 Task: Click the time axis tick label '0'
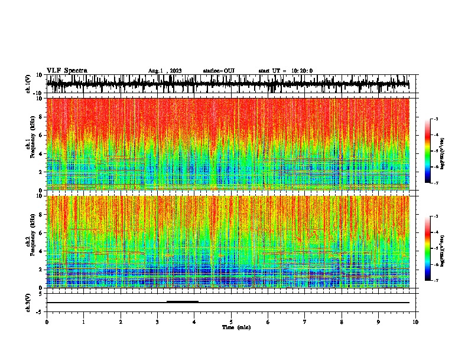(x=47, y=322)
